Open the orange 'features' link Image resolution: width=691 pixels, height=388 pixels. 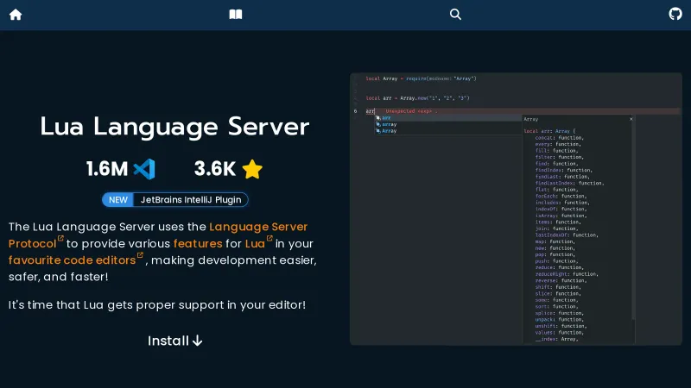[x=198, y=244]
